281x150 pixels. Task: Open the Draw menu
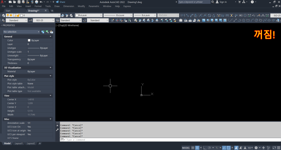(x=57, y=6)
